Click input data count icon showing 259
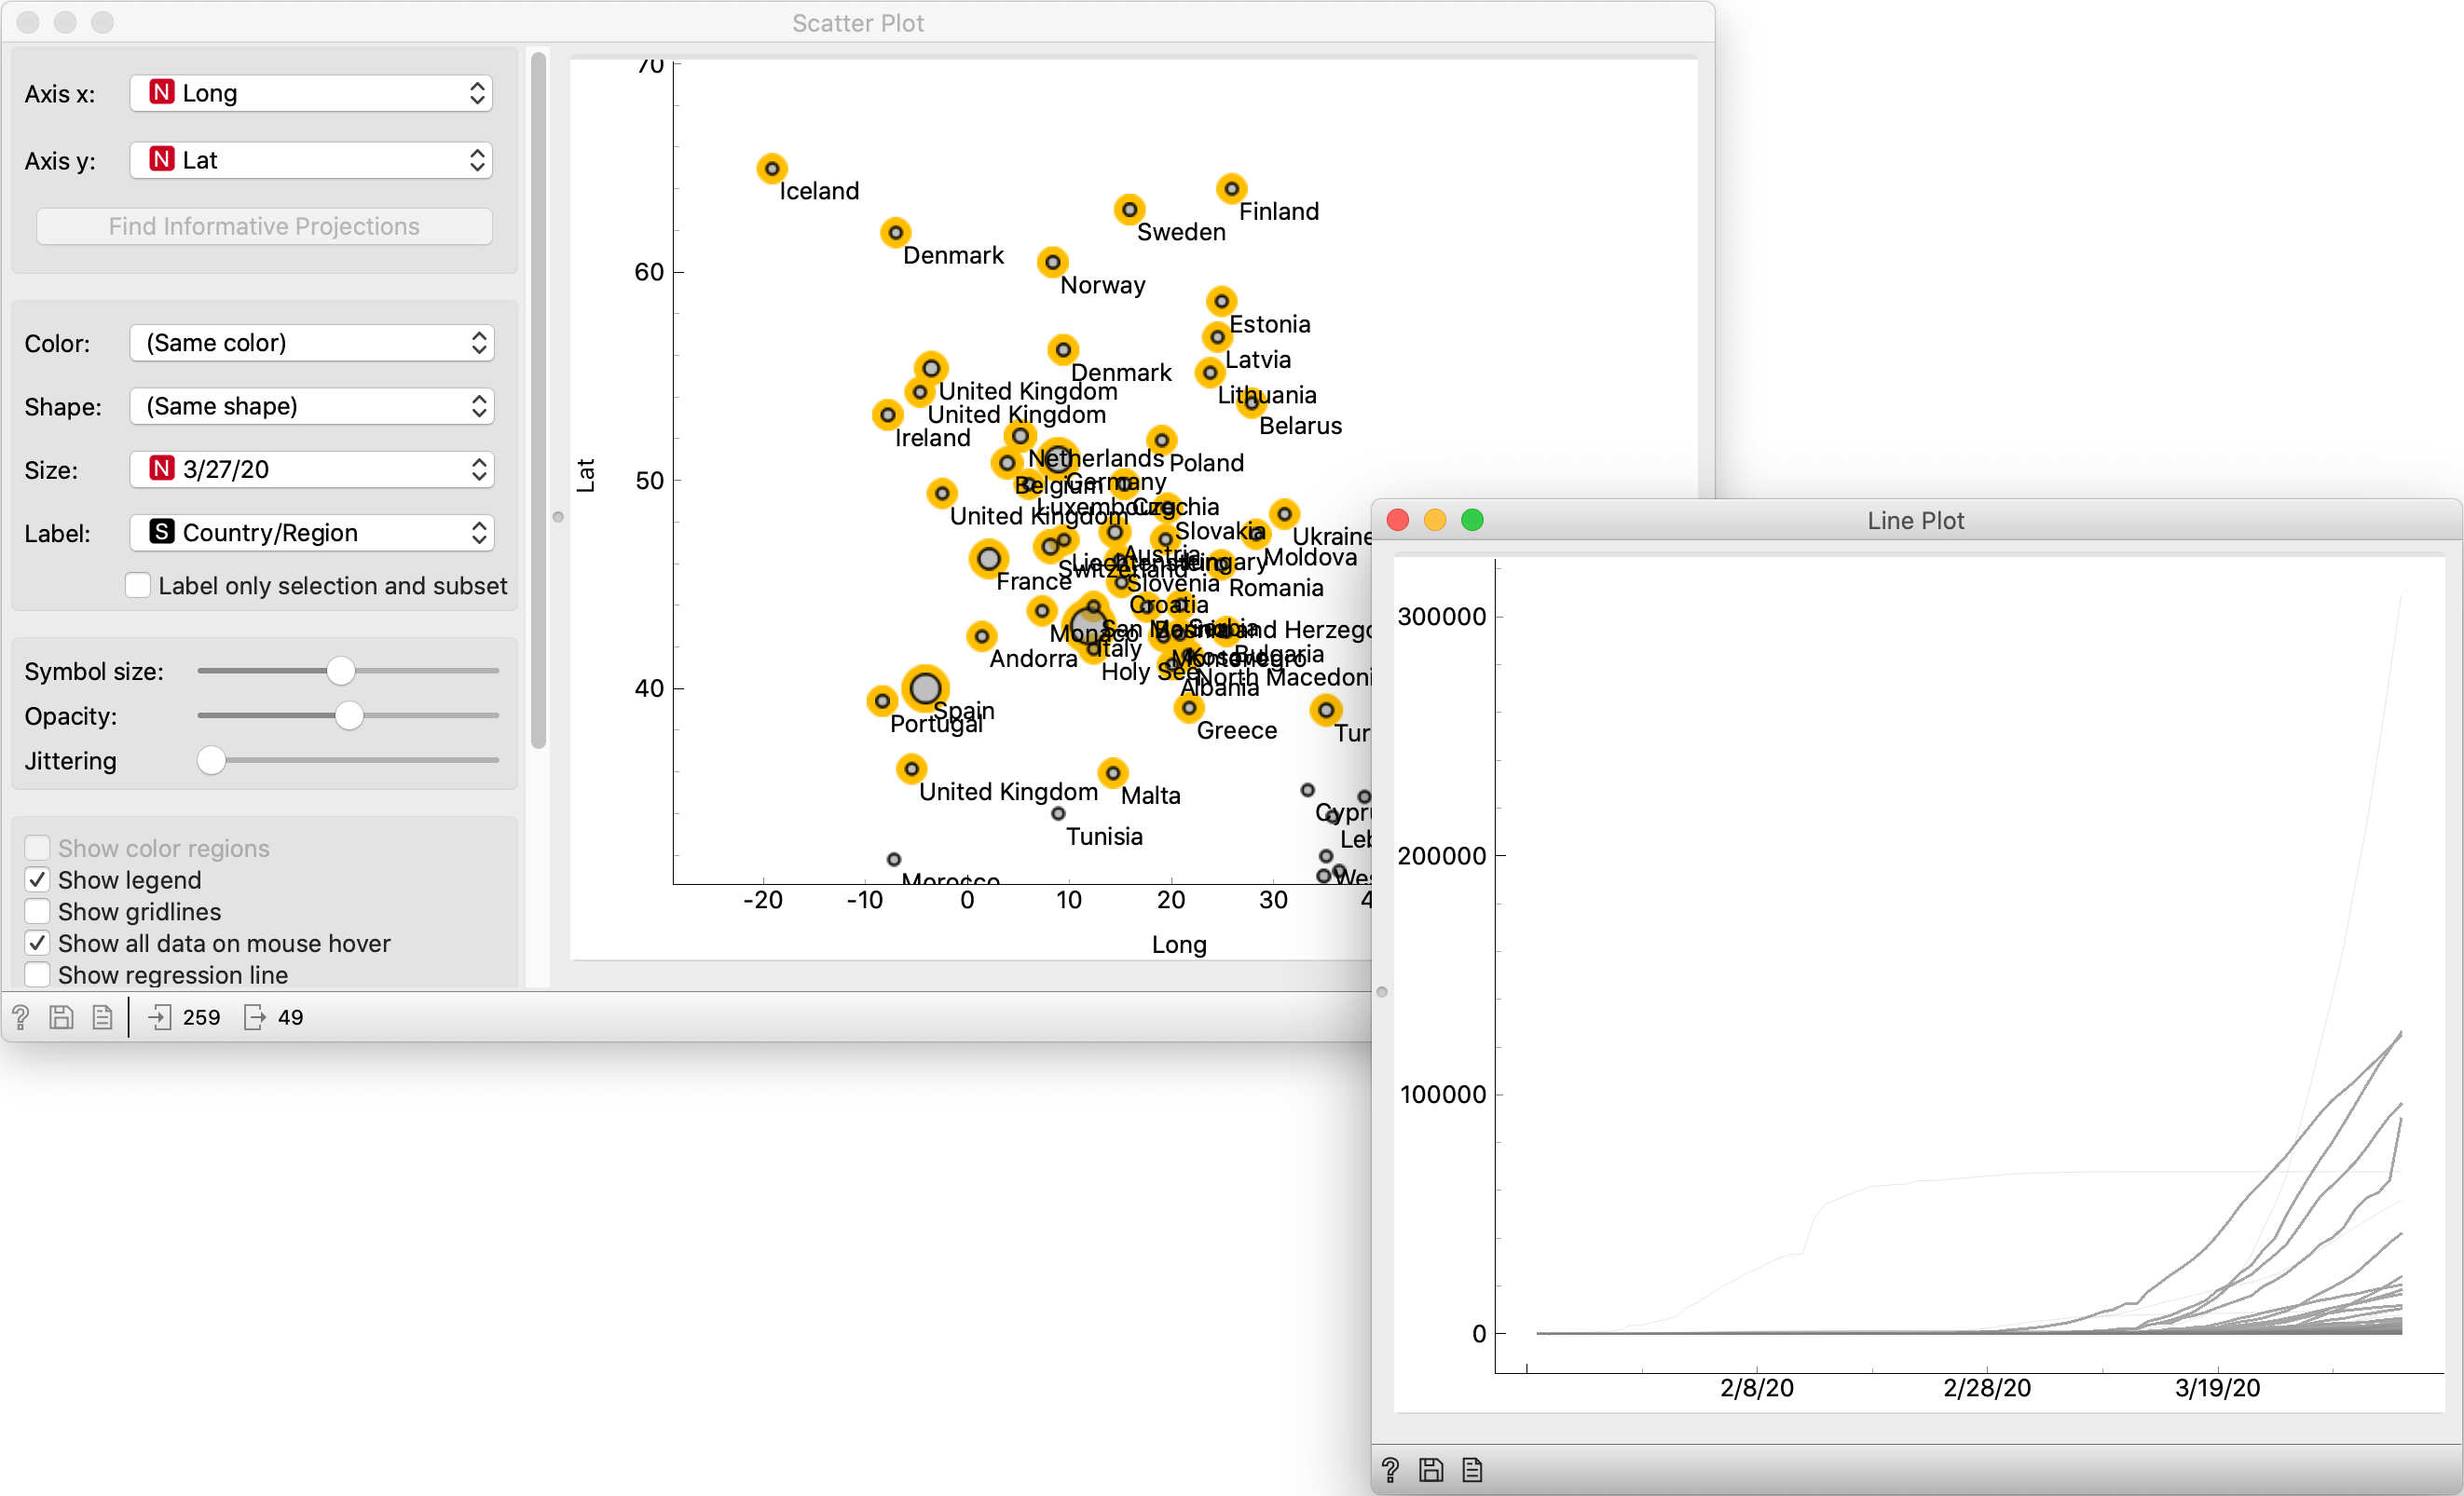 pos(159,1017)
